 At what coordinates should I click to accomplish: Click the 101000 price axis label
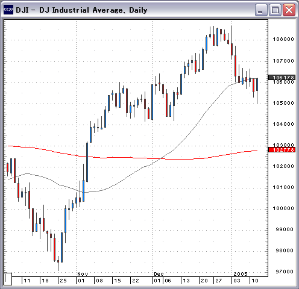click(283, 187)
